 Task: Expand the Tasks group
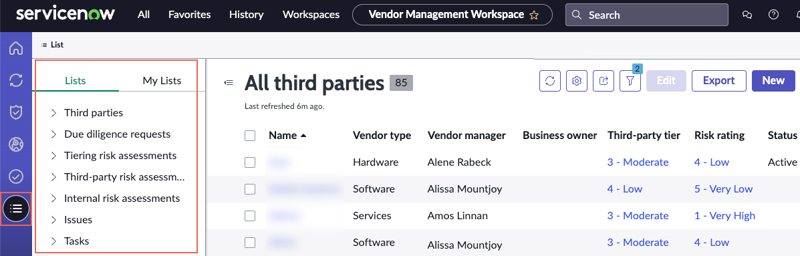click(x=53, y=241)
